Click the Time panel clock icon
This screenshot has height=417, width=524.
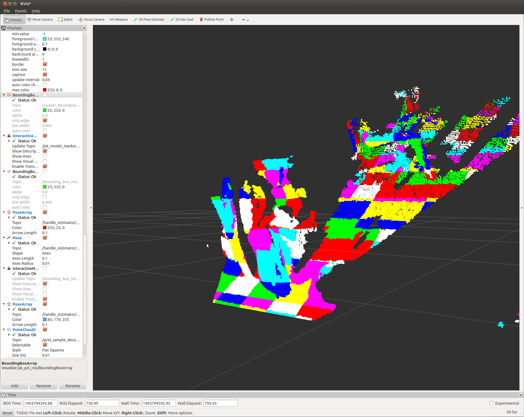click(3, 395)
